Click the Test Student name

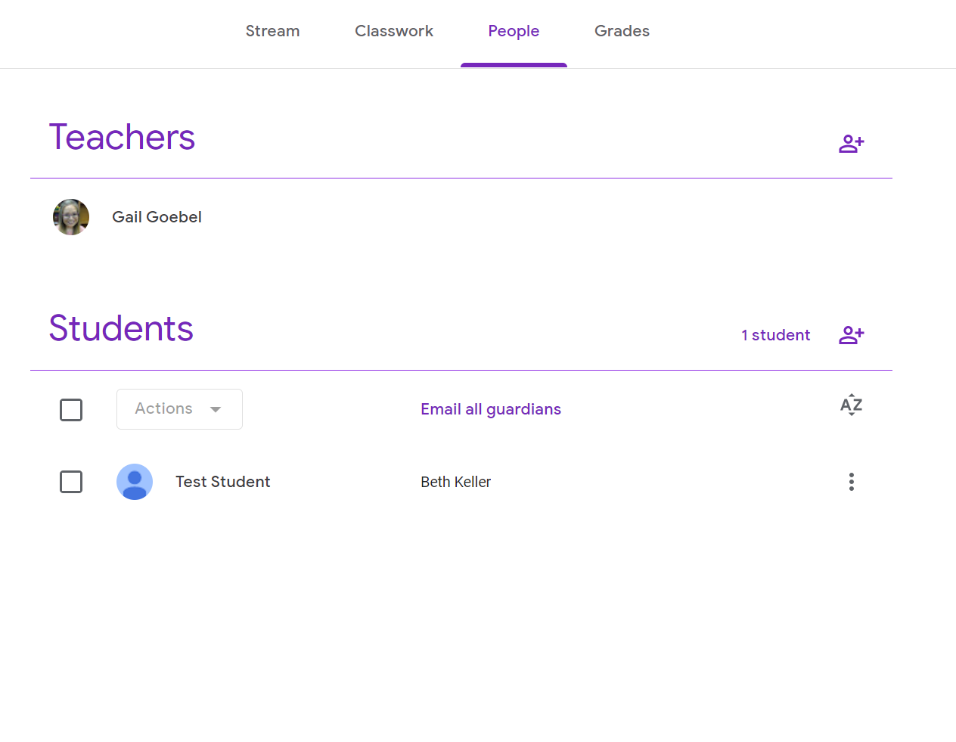click(x=223, y=482)
